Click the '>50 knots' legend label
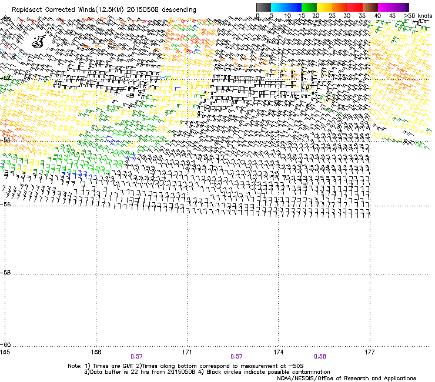 (418, 15)
